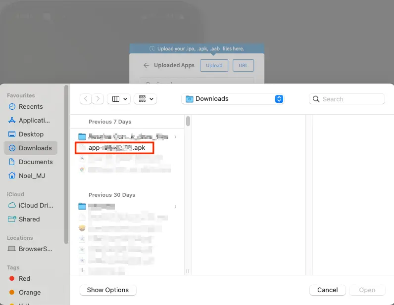Screen dimensions: 394x305
Task: Select Recents in the sidebar
Action: pos(31,106)
